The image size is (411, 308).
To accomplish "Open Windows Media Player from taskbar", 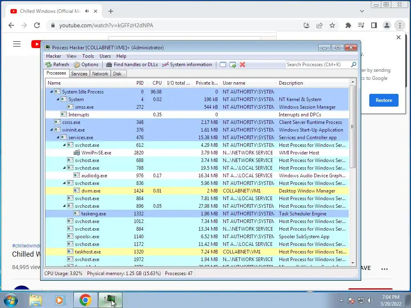I will click(x=60, y=300).
